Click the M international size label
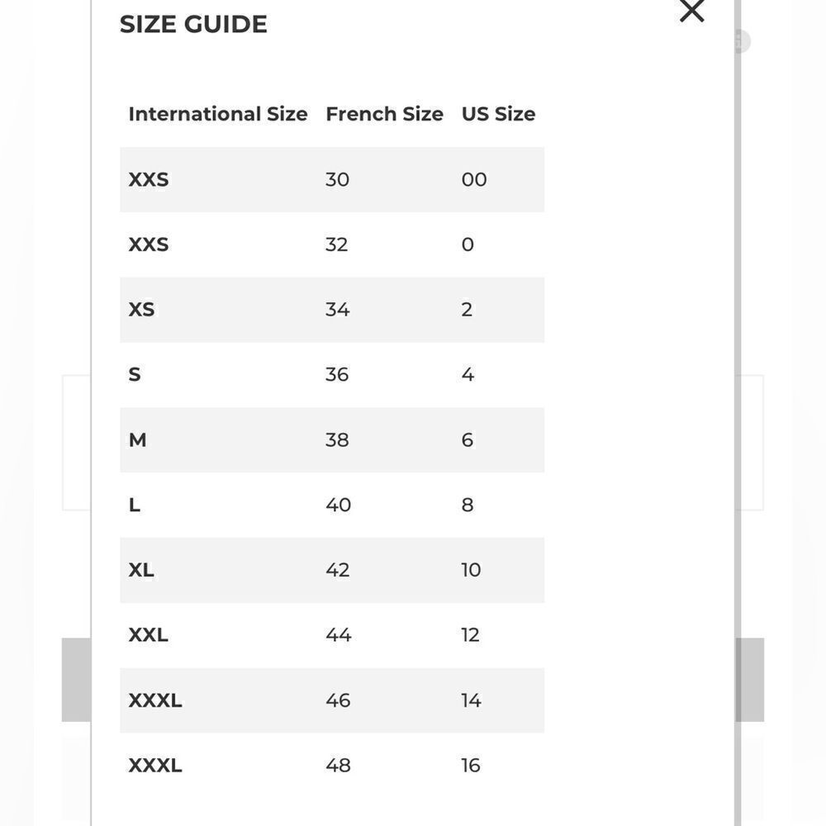The height and width of the screenshot is (826, 826). 137,440
